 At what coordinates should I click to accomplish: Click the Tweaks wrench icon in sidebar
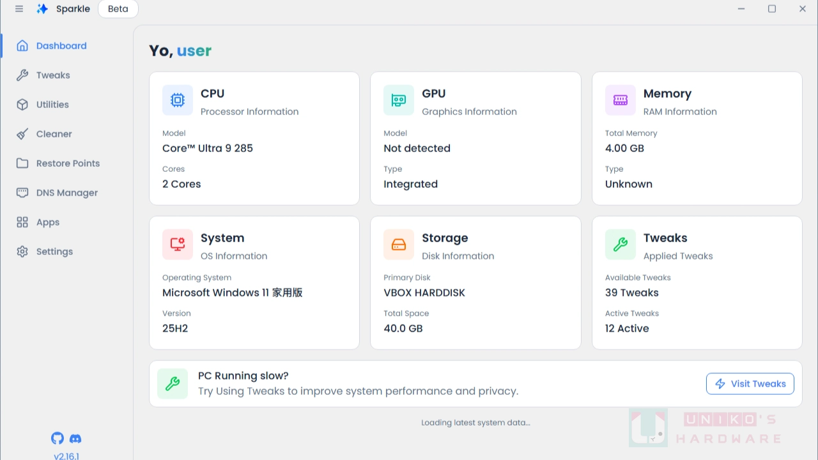[22, 75]
